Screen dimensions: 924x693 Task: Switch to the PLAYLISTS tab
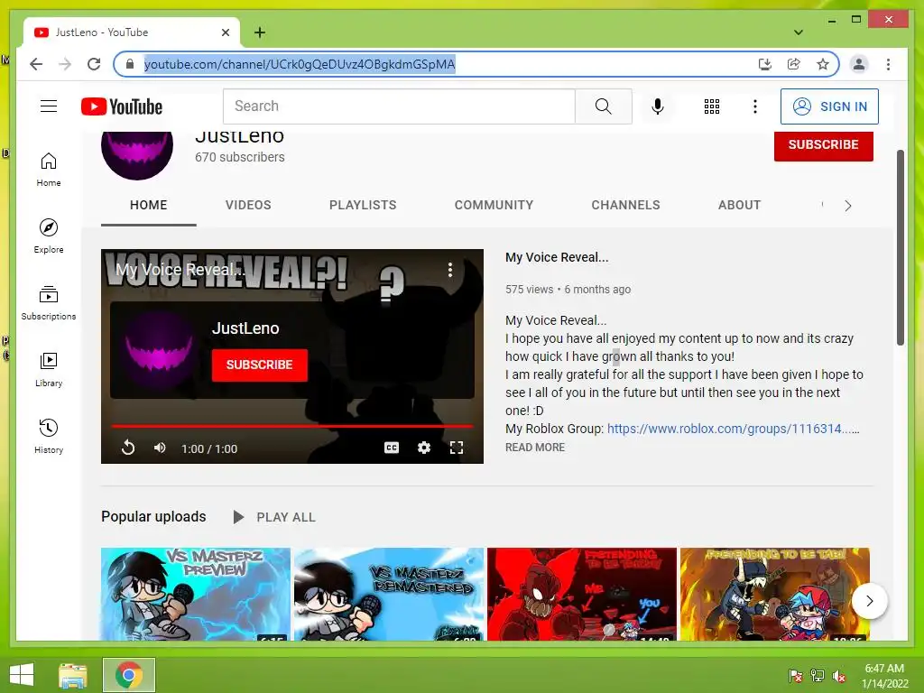click(x=363, y=205)
